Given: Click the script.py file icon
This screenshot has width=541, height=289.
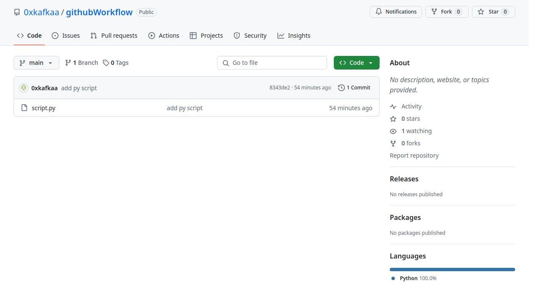Looking at the screenshot, I should 24,108.
